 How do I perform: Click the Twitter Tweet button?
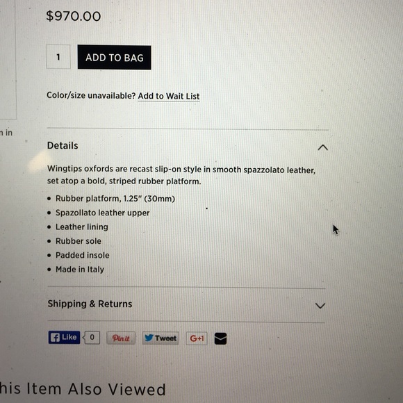[x=161, y=338]
